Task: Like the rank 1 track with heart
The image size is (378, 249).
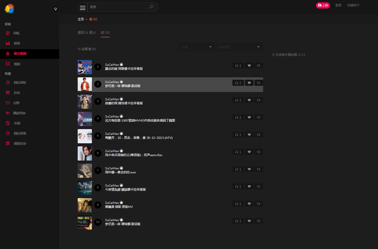Action: (x=249, y=66)
